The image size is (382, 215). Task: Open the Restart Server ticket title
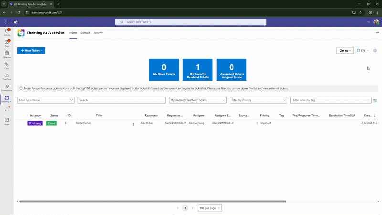coord(83,123)
